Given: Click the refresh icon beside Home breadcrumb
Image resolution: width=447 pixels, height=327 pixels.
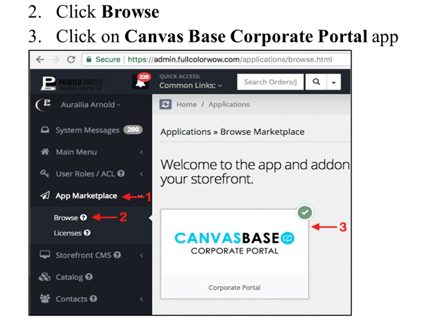Looking at the screenshot, I should click(165, 105).
